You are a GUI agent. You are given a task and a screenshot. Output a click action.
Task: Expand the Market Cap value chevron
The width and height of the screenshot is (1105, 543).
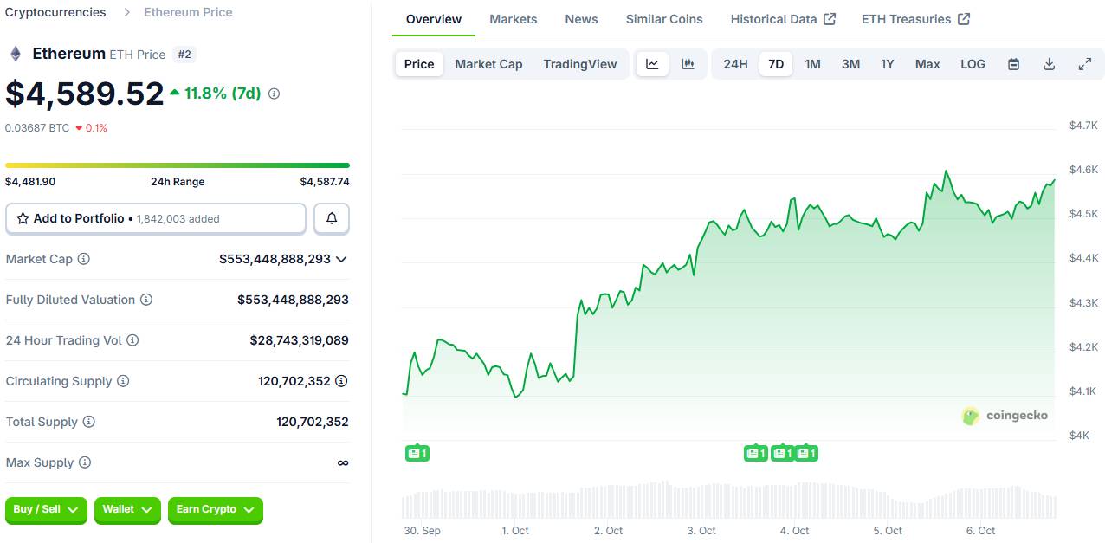tap(341, 259)
